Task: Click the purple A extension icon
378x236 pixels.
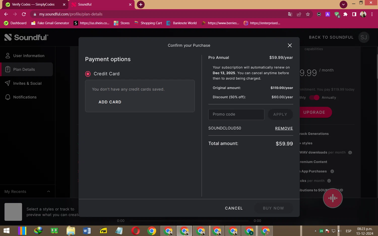Action: click(328, 14)
